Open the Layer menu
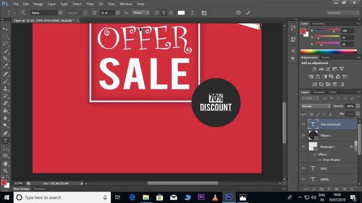 coord(51,4)
